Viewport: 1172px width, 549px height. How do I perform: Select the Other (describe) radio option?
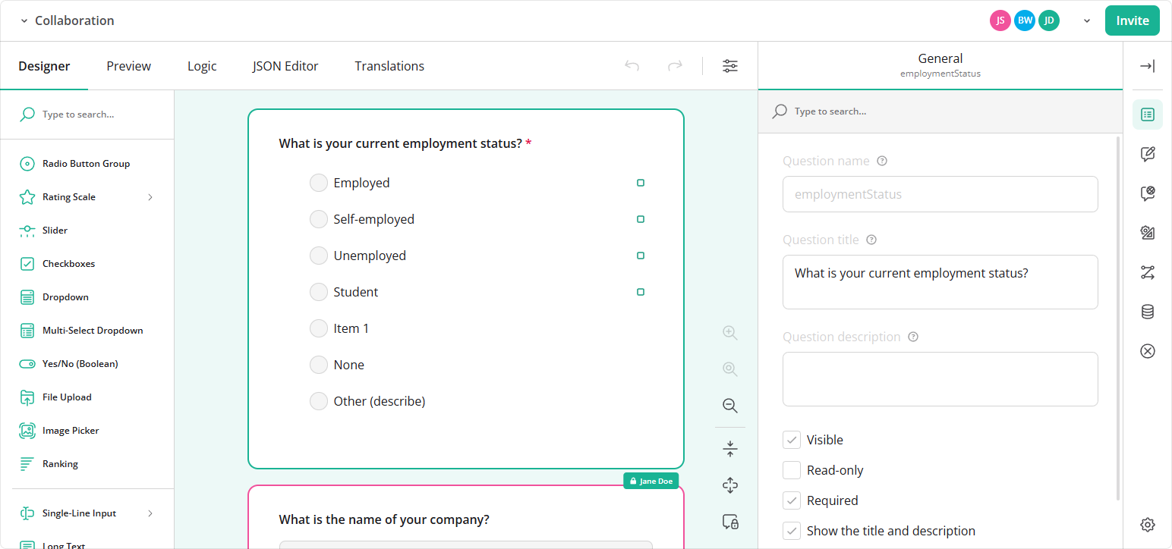coord(319,401)
